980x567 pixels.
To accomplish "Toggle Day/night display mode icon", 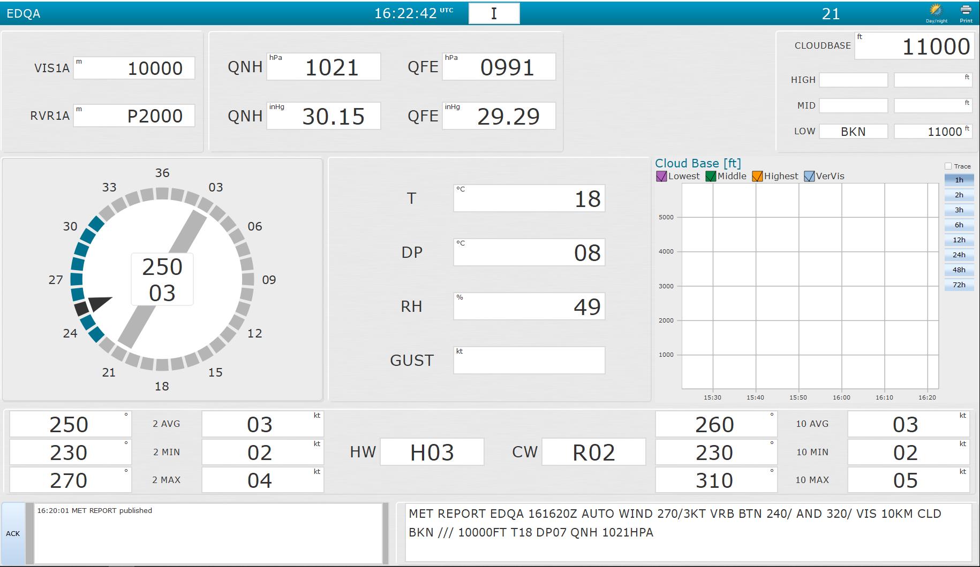I will pos(936,12).
